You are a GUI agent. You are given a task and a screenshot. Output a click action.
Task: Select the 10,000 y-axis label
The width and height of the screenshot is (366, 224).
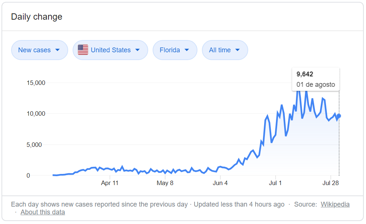coord(36,113)
